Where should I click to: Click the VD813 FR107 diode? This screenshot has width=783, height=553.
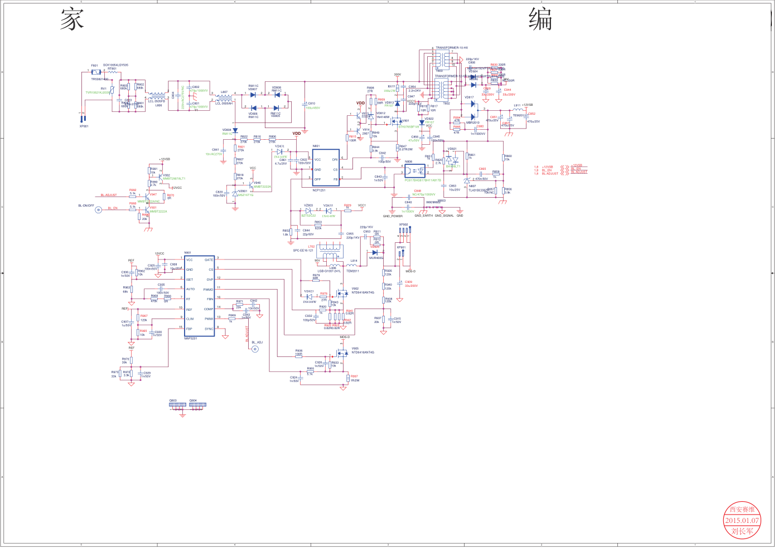397,104
